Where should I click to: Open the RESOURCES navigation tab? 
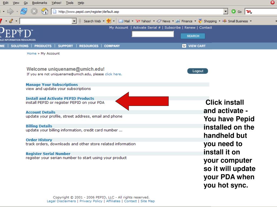[x=89, y=46]
